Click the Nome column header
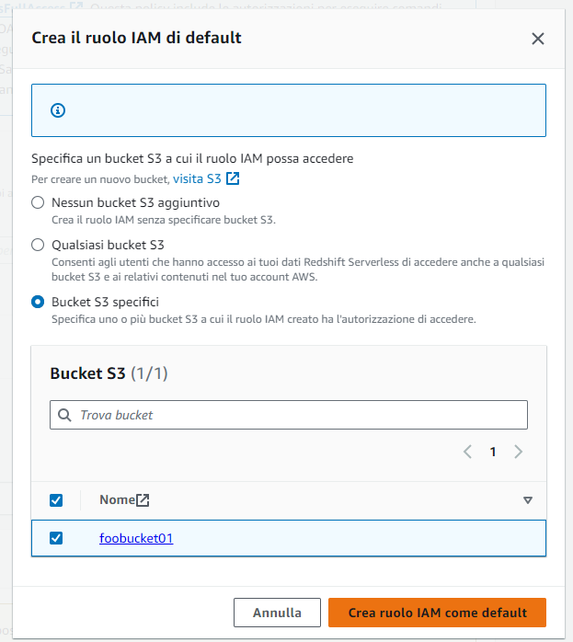Screen dimensions: 573x642 click(x=118, y=500)
